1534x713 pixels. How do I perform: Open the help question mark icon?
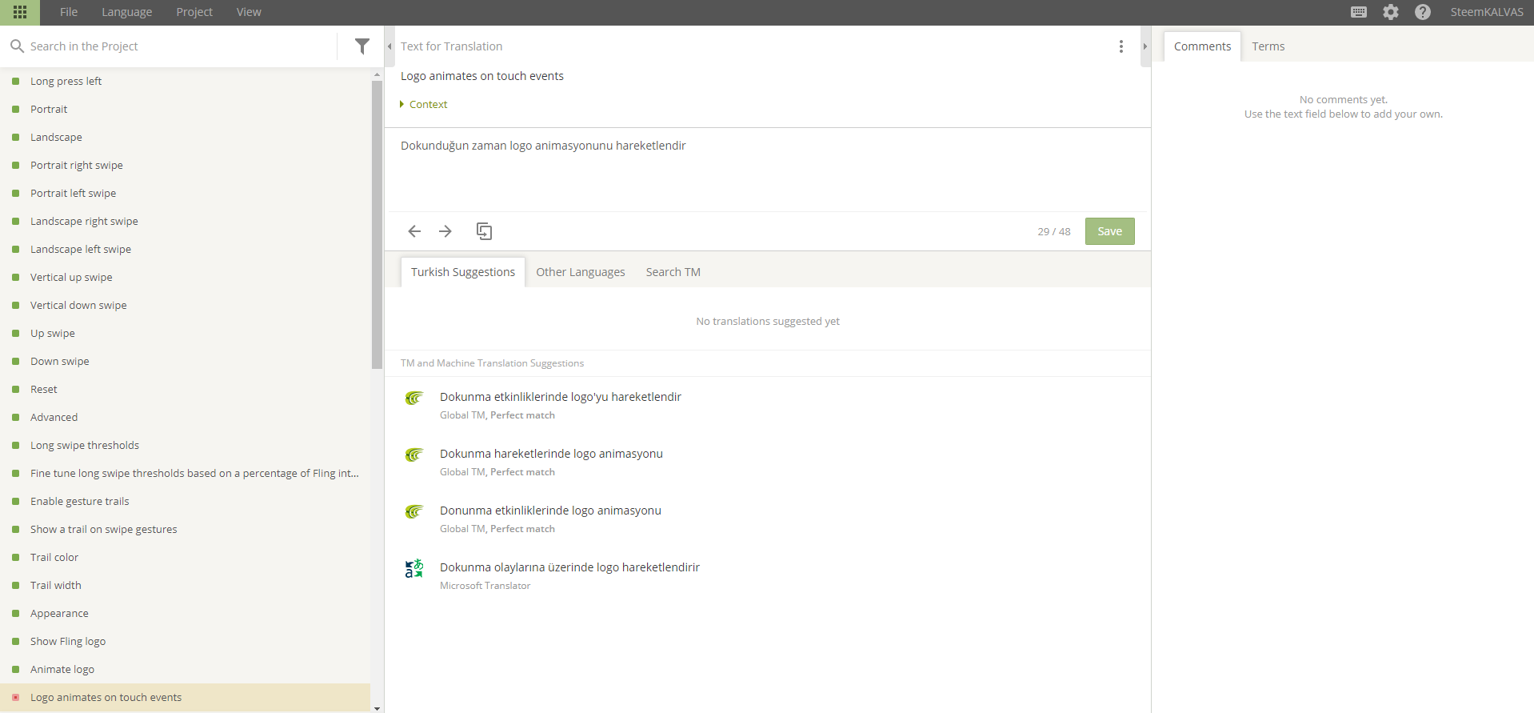(x=1423, y=12)
